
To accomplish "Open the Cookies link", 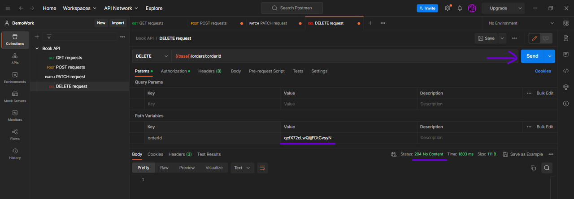I will click(543, 71).
